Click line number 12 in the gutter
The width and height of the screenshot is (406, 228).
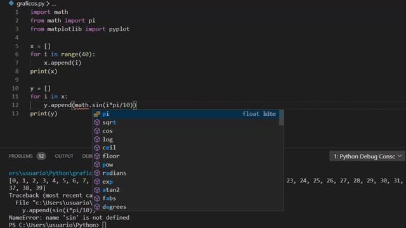[x=15, y=105]
